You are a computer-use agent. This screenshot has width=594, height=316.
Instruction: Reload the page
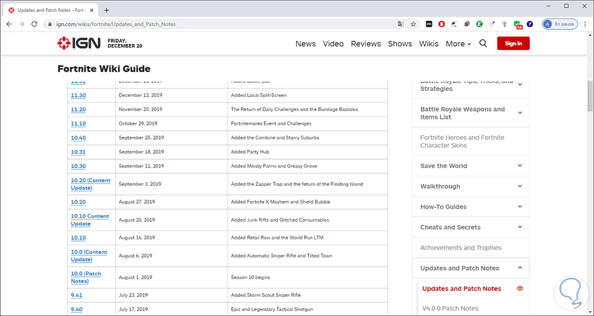pyautogui.click(x=34, y=24)
